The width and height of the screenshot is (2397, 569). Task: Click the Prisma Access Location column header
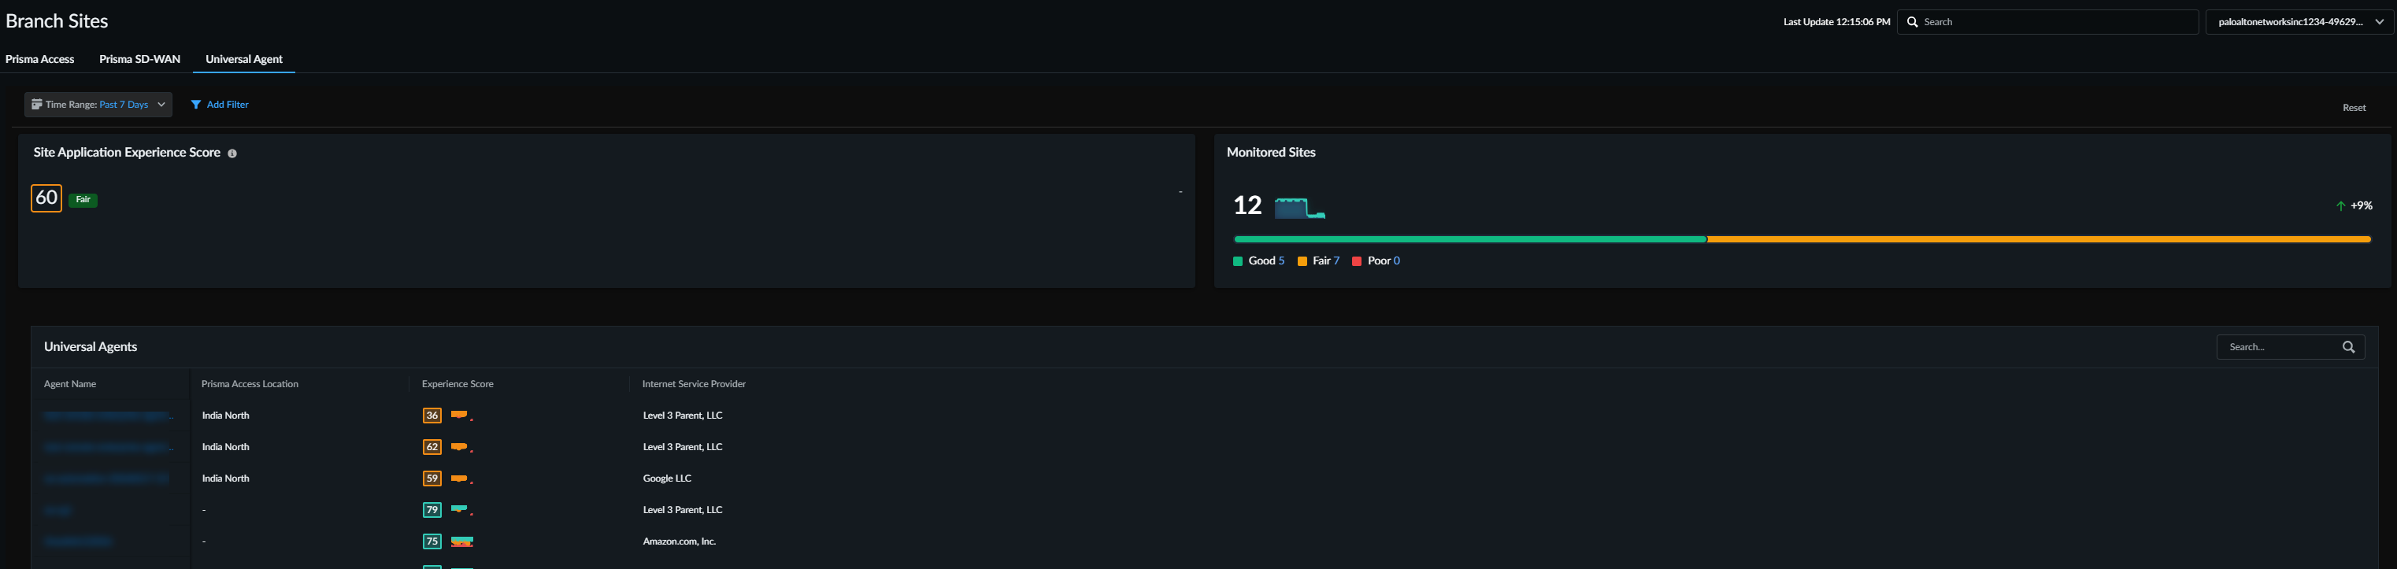coord(250,384)
